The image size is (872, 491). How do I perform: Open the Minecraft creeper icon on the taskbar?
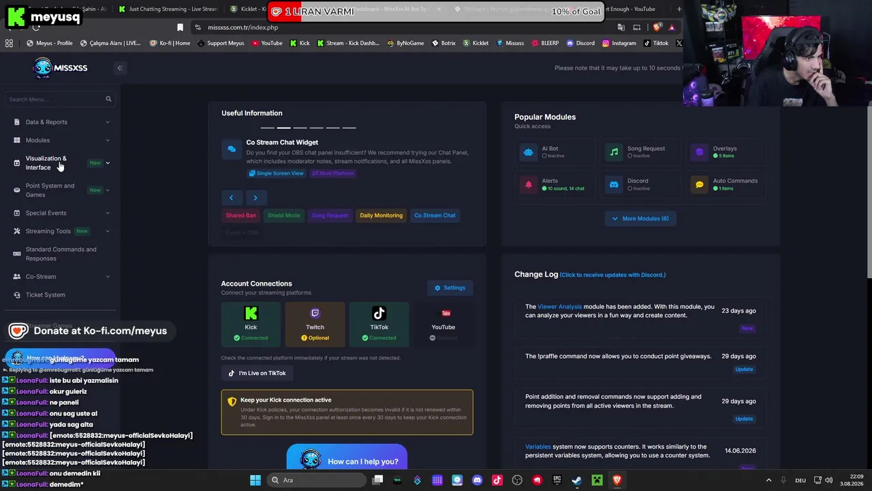pyautogui.click(x=597, y=480)
